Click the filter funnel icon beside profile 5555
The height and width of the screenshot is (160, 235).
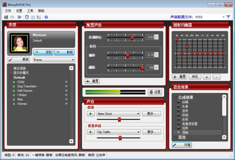pyautogui.click(x=228, y=17)
